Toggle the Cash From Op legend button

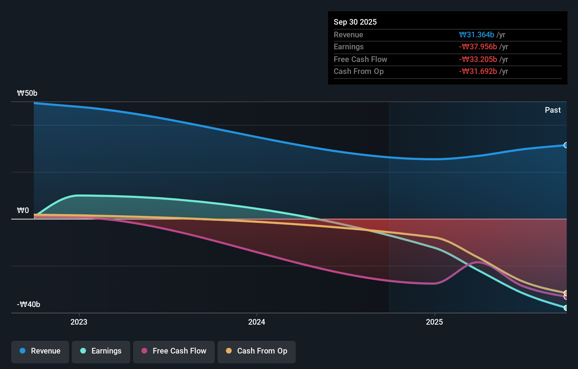[x=257, y=352]
